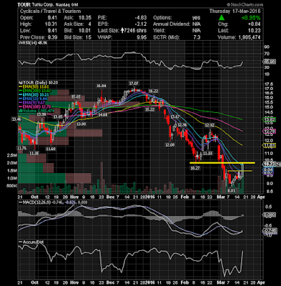Click the Chg value +0.84
281x286 pixels.
click(255, 24)
